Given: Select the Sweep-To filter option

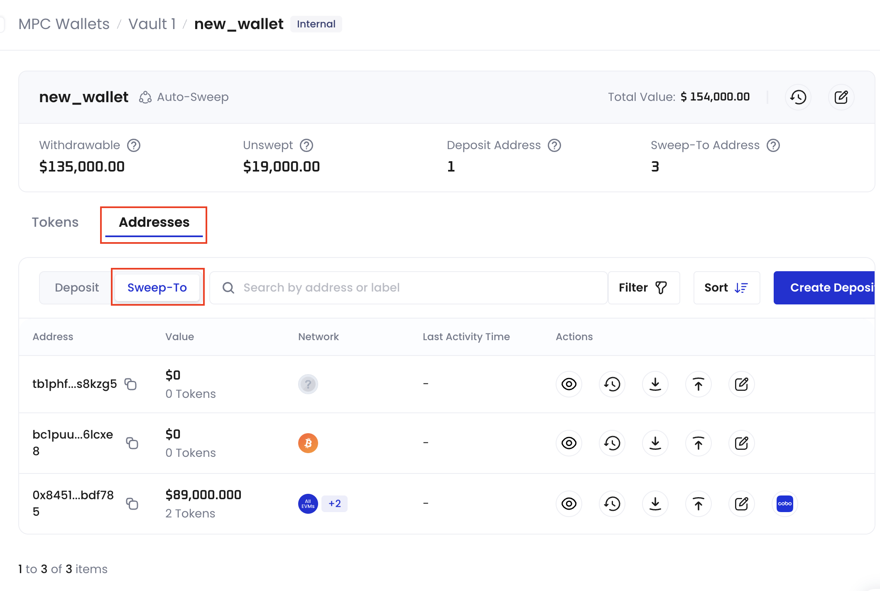Looking at the screenshot, I should click(157, 287).
